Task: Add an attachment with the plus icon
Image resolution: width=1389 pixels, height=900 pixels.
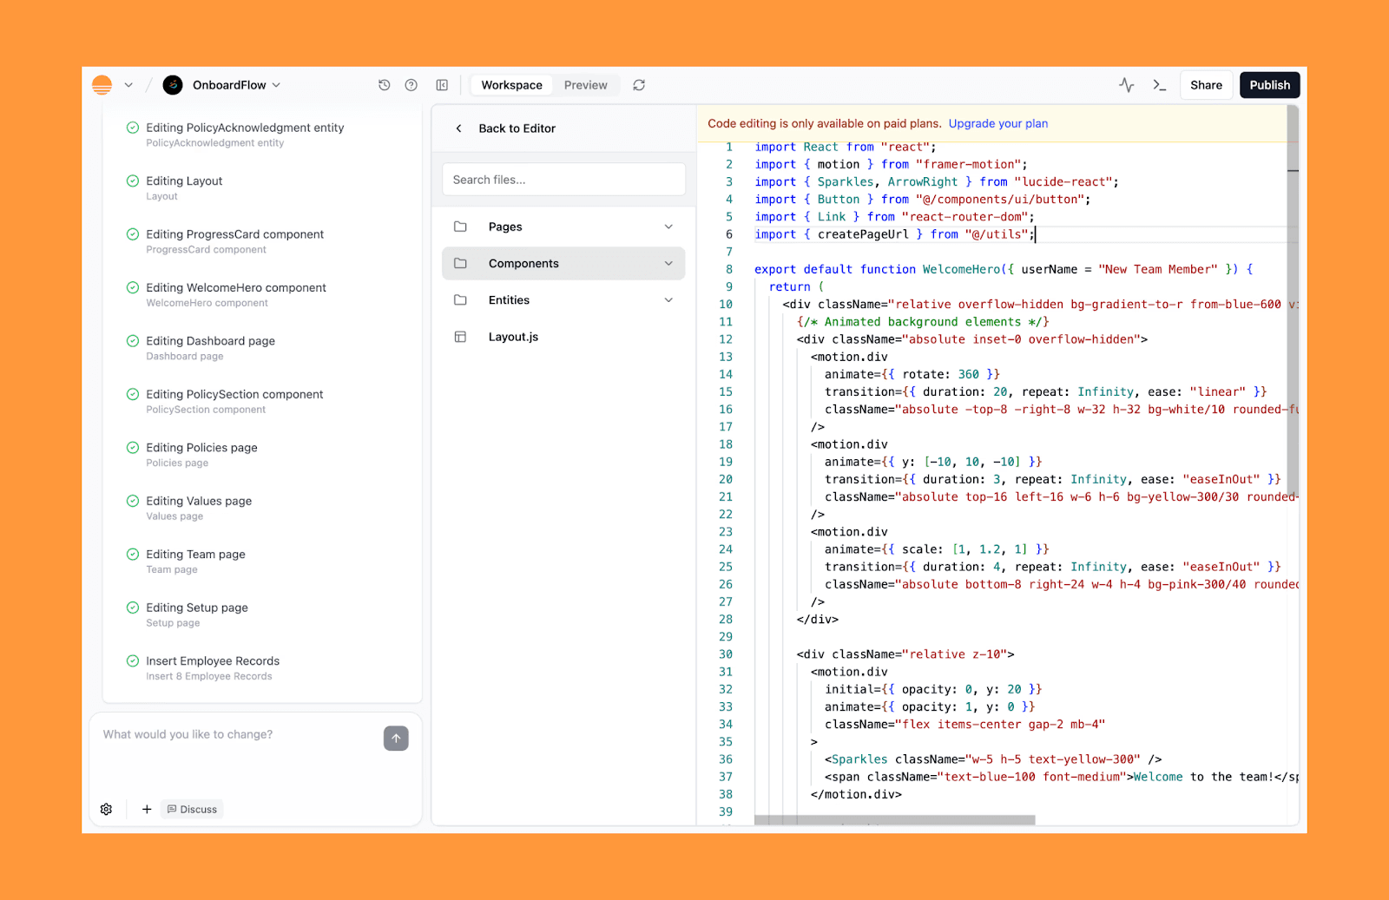Action: point(146,808)
